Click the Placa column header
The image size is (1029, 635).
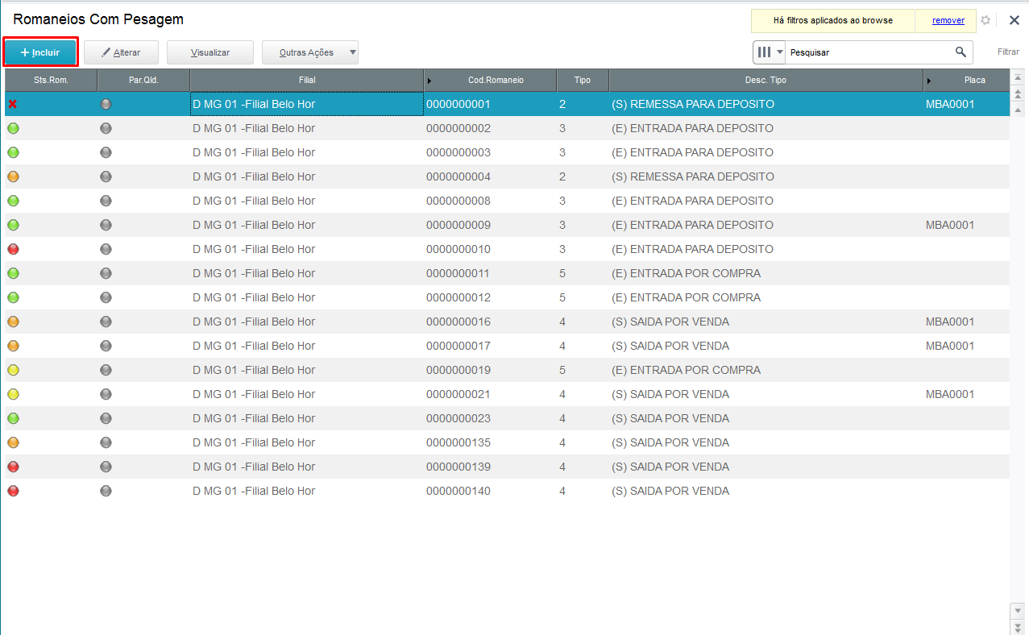pos(966,81)
